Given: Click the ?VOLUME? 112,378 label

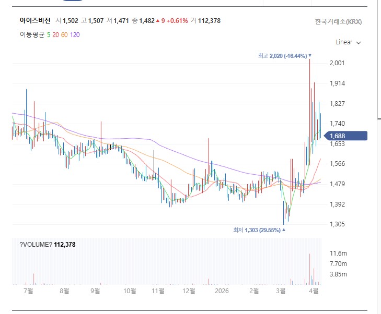Looking at the screenshot, I should tap(48, 245).
